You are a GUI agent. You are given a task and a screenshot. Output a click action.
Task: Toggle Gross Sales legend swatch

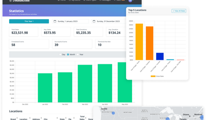(x=153, y=76)
